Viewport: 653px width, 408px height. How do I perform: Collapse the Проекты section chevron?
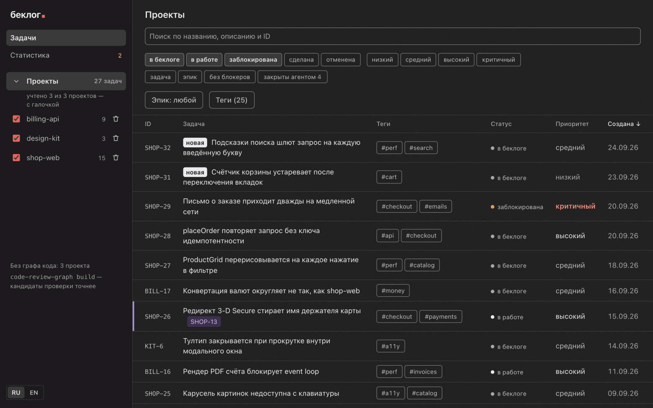pos(16,81)
